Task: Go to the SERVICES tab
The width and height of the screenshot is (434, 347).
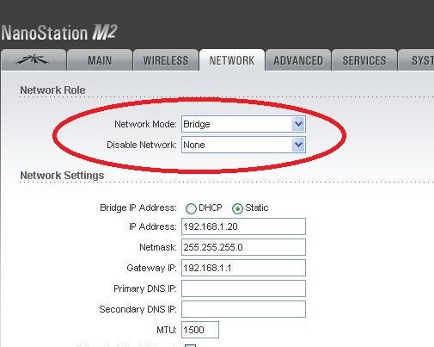Action: point(364,60)
